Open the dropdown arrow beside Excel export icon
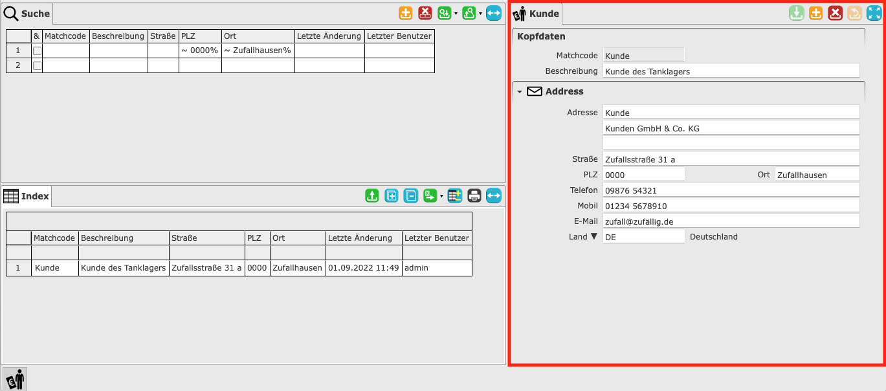886x391 pixels. point(441,196)
